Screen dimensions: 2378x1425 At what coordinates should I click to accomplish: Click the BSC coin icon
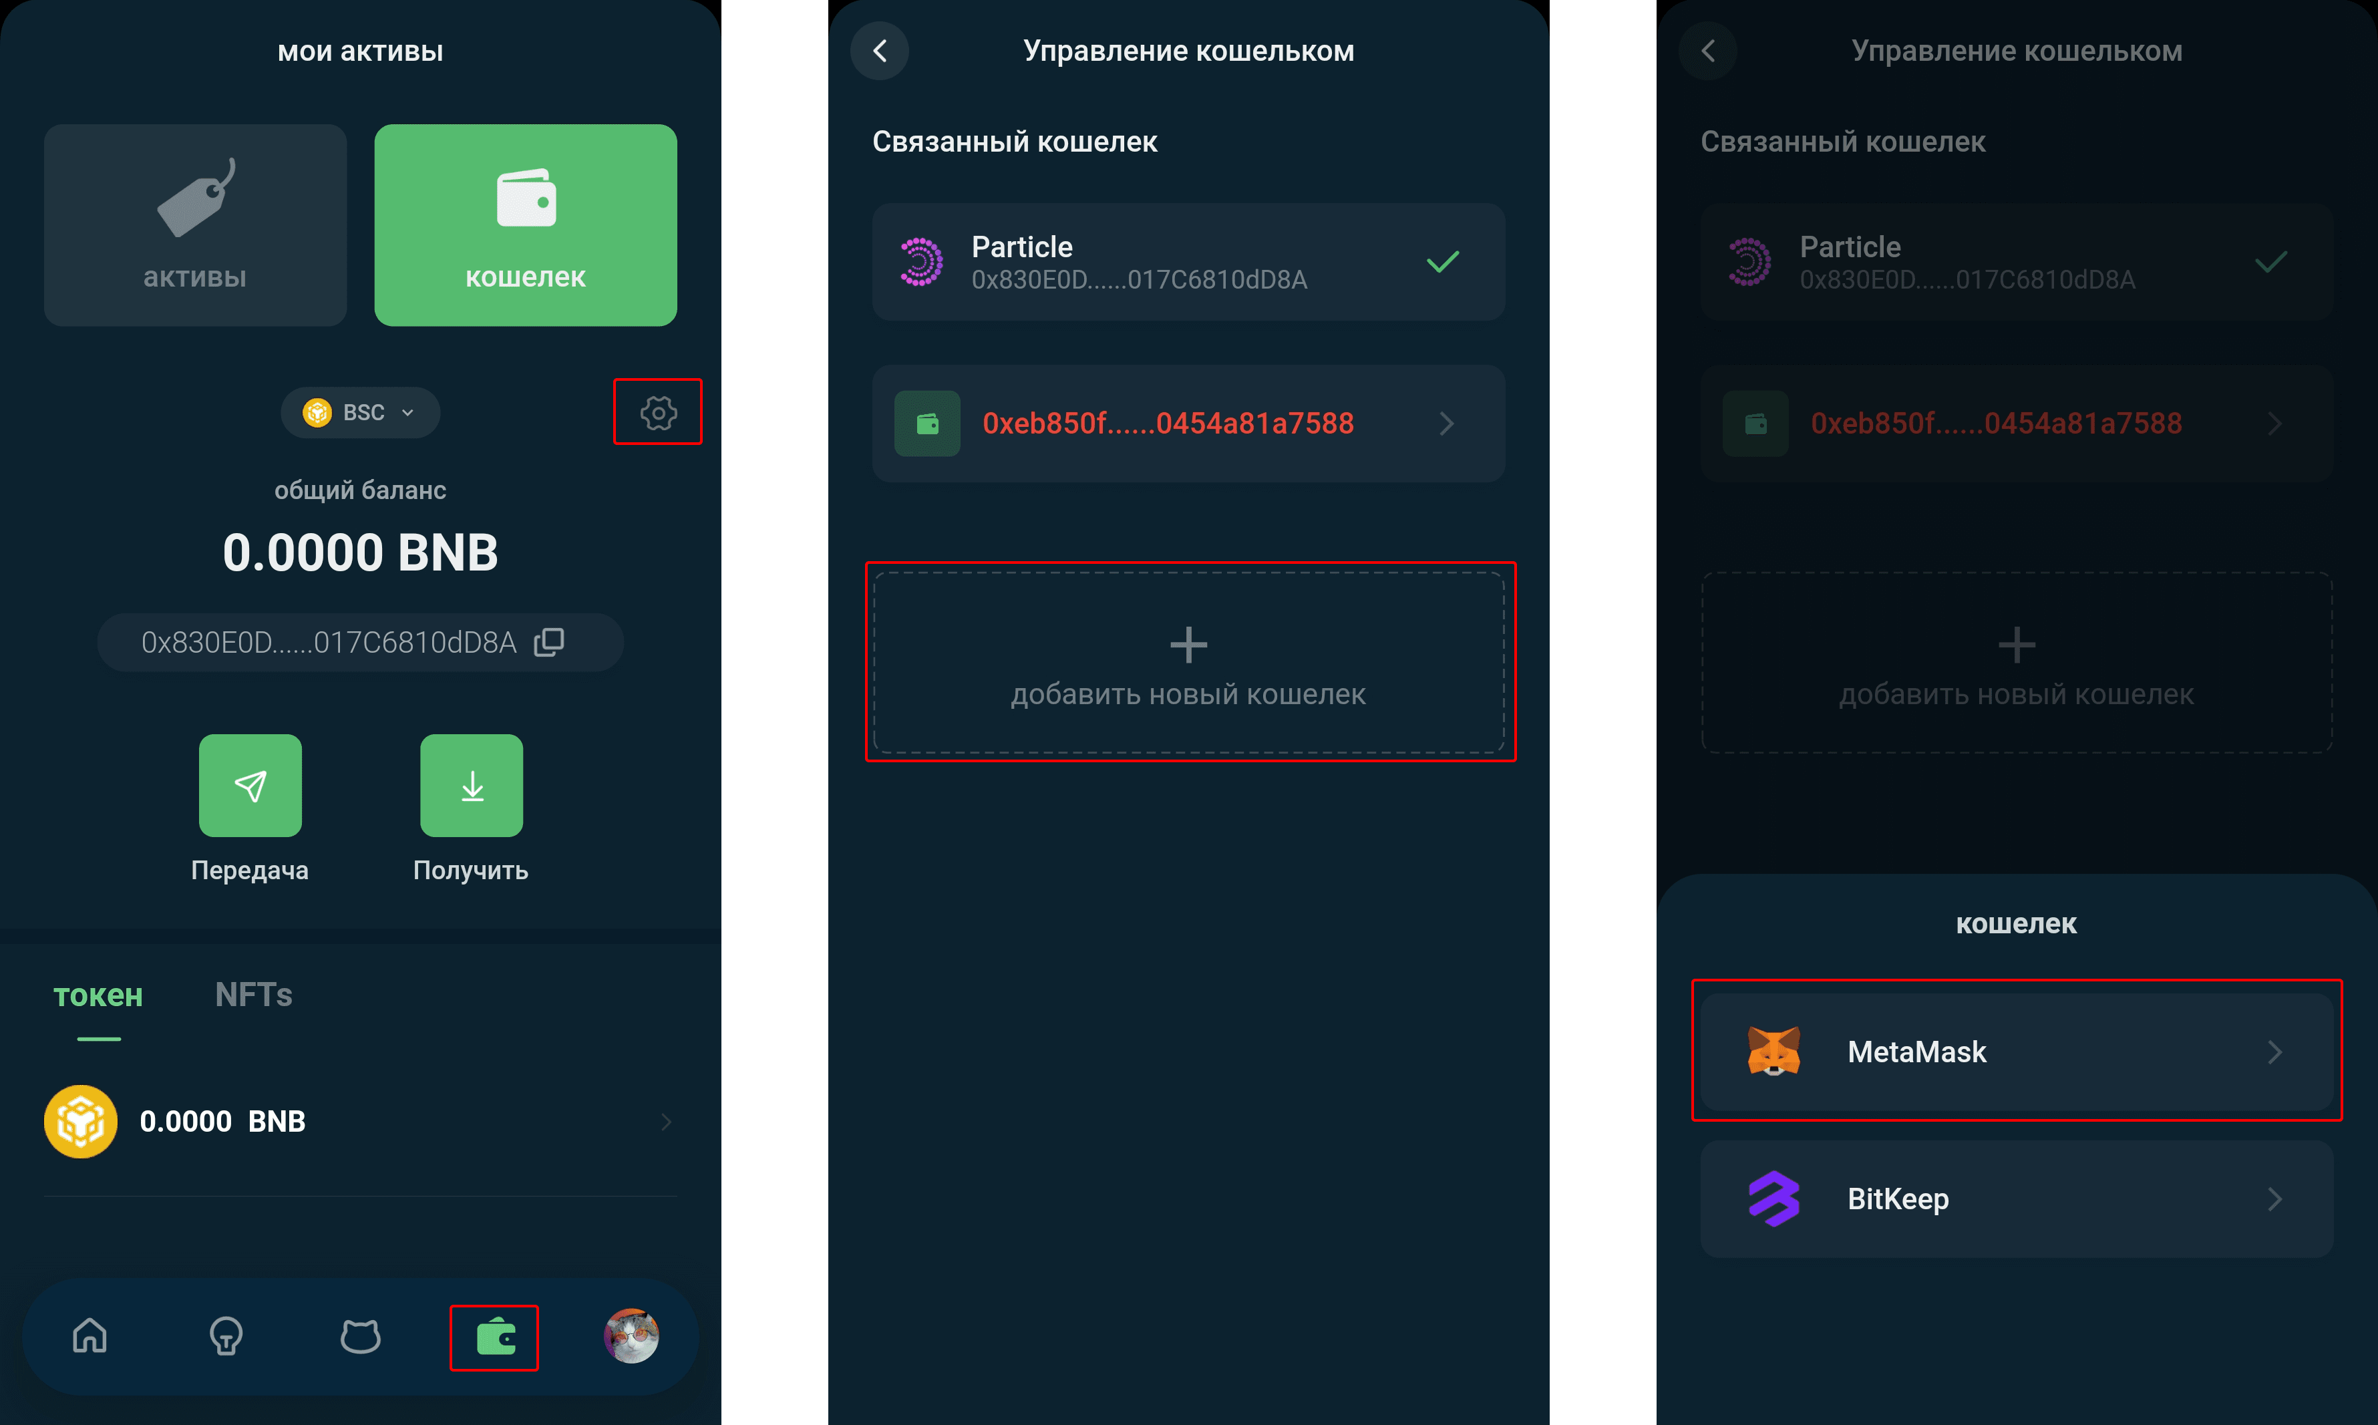pyautogui.click(x=317, y=412)
